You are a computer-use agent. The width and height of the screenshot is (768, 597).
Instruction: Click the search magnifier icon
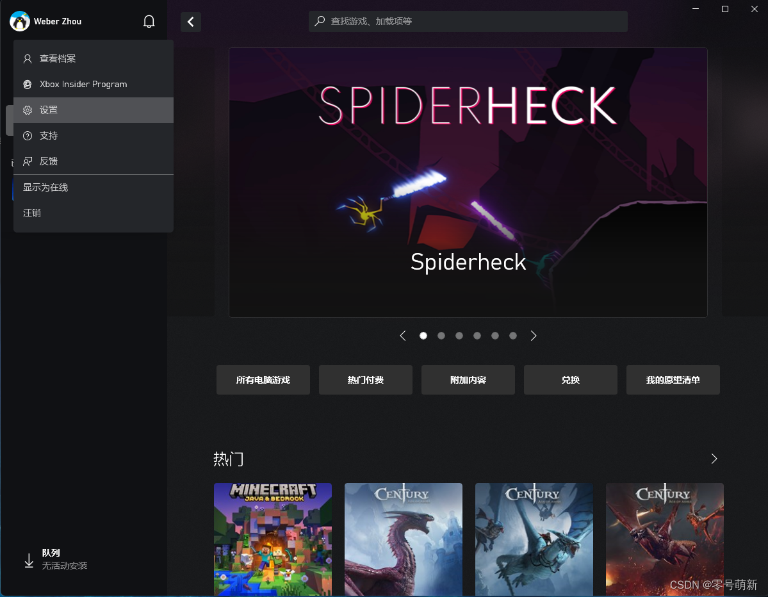pos(320,21)
